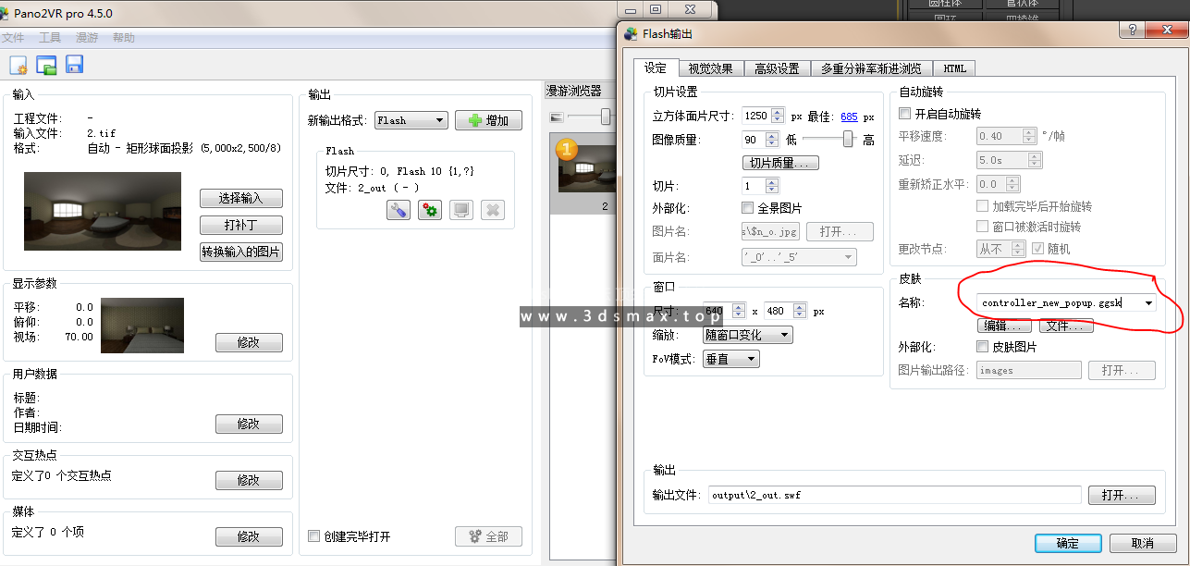Enable 开启自动旋转 checkbox
The height and width of the screenshot is (566, 1190).
point(905,114)
